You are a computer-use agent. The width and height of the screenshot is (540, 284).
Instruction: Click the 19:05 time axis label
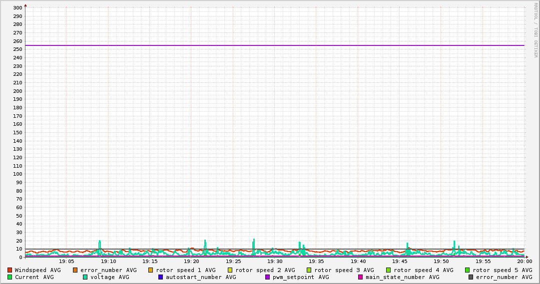tap(66, 262)
